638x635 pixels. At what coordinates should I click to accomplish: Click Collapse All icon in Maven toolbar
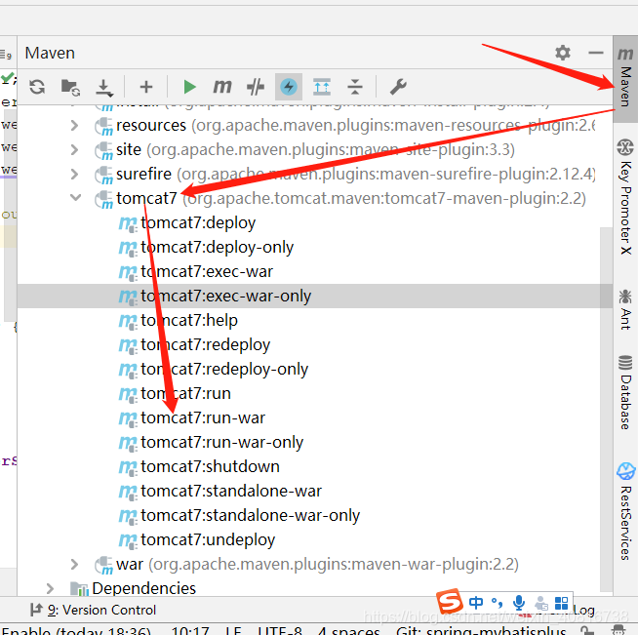[355, 87]
